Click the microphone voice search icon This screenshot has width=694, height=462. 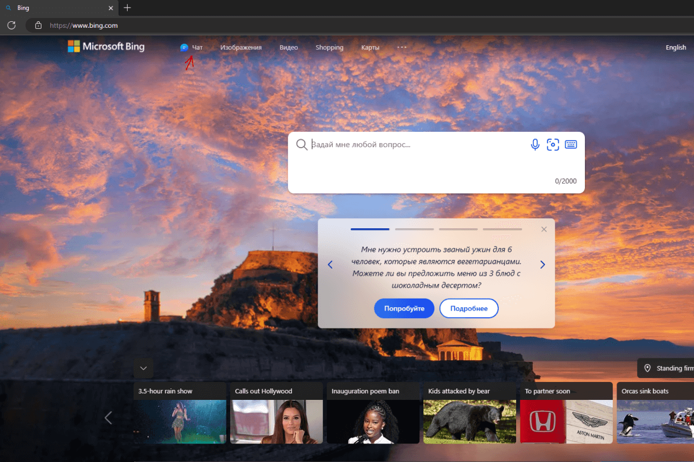click(x=535, y=144)
